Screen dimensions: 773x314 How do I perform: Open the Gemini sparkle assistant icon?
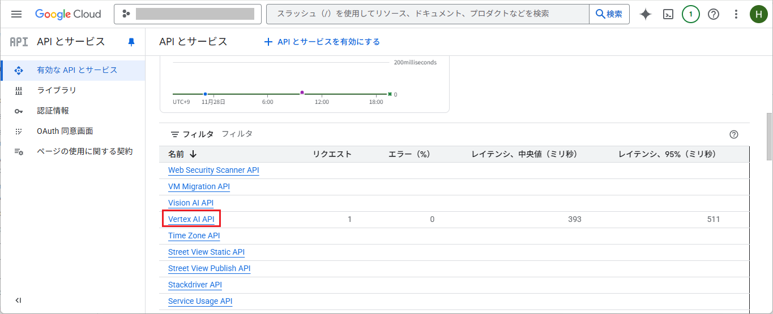click(x=646, y=14)
